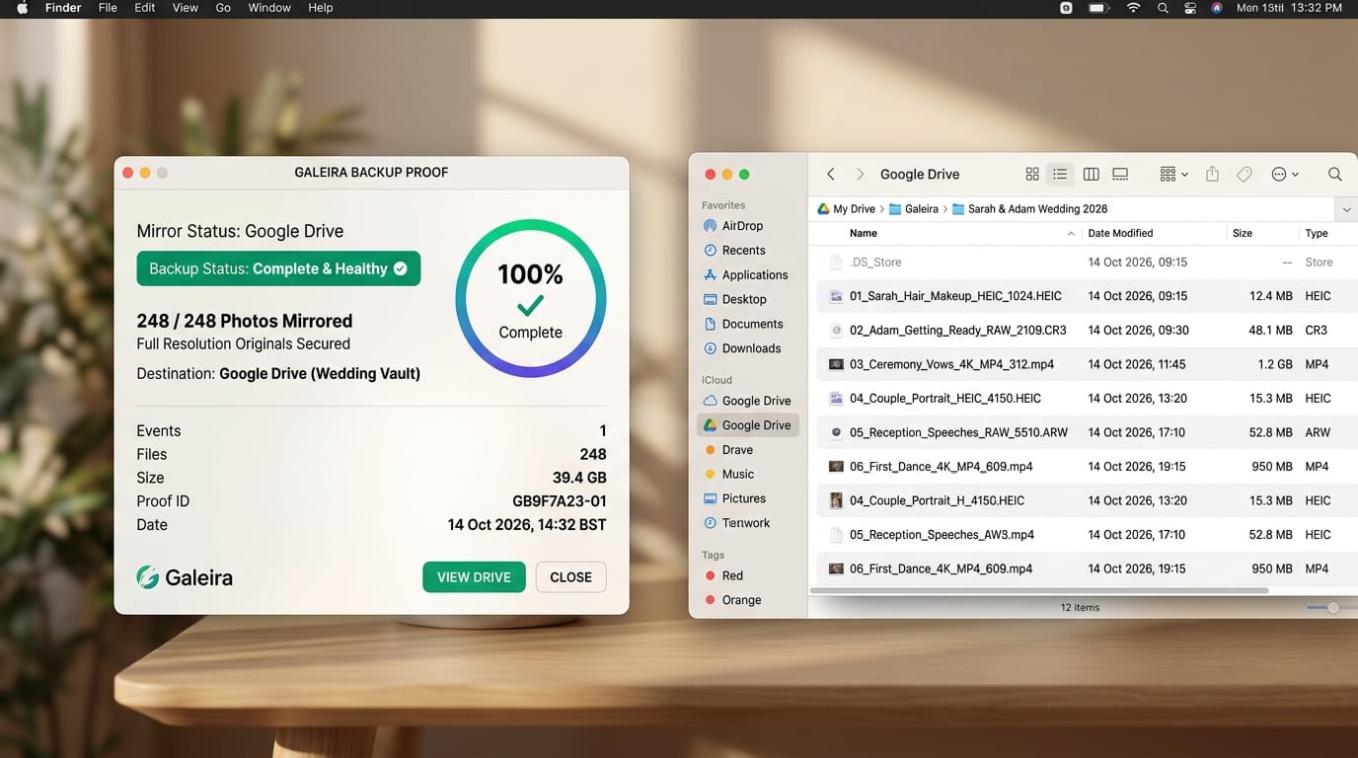Open the Apple menu
The height and width of the screenshot is (758, 1358).
[x=23, y=8]
